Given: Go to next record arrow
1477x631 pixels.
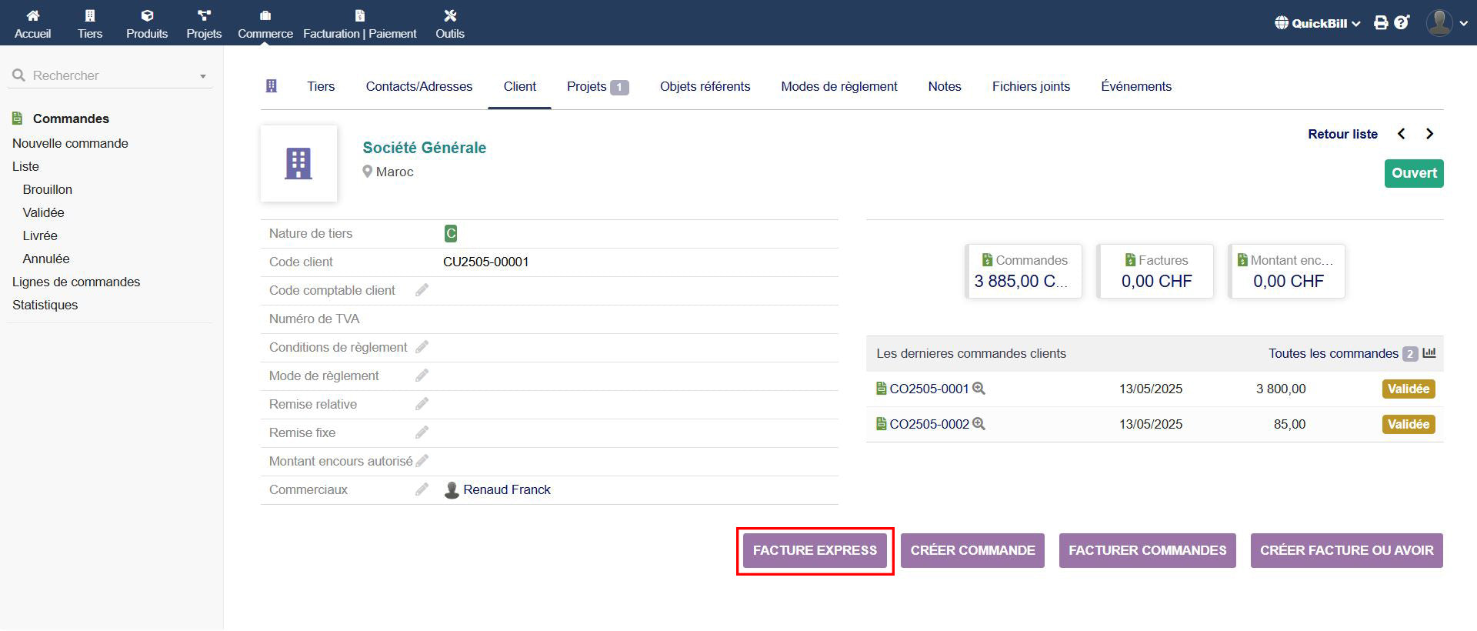Looking at the screenshot, I should pos(1429,134).
